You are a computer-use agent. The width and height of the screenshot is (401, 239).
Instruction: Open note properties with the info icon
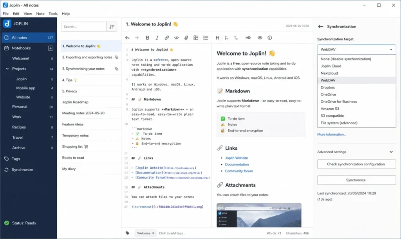269,38
